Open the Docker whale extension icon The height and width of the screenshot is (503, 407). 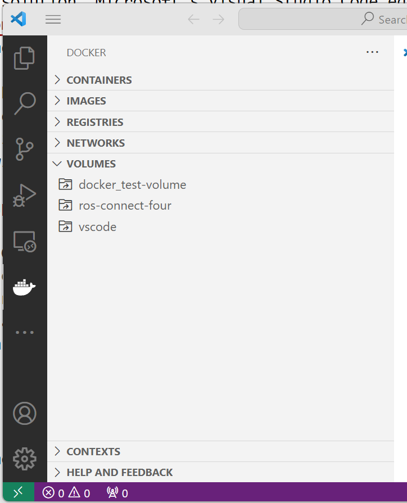[x=24, y=287]
